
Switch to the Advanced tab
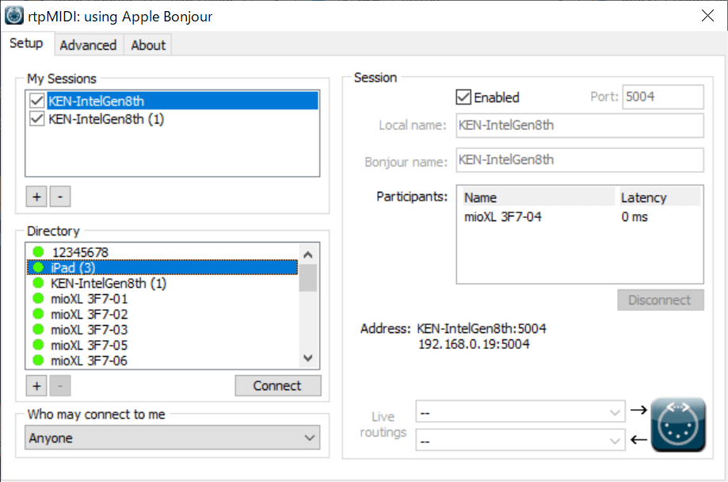pyautogui.click(x=88, y=45)
